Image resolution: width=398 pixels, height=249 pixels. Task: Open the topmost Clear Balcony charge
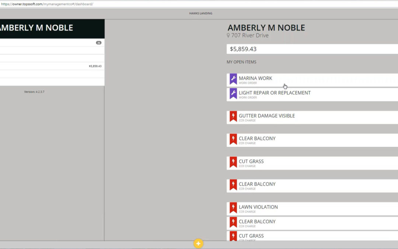click(x=257, y=139)
